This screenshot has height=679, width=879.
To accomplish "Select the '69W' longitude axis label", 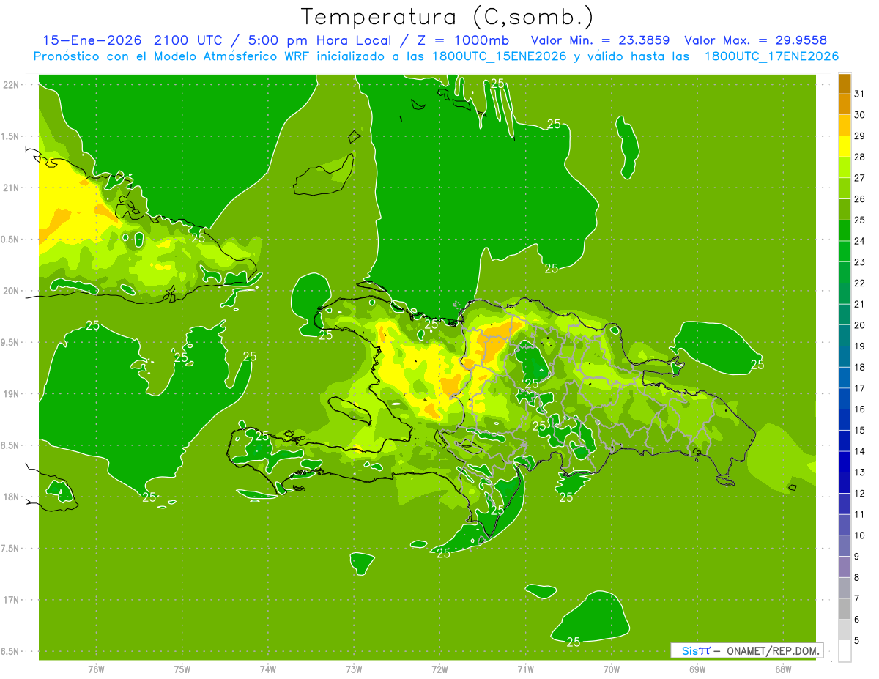I will pyautogui.click(x=697, y=669).
